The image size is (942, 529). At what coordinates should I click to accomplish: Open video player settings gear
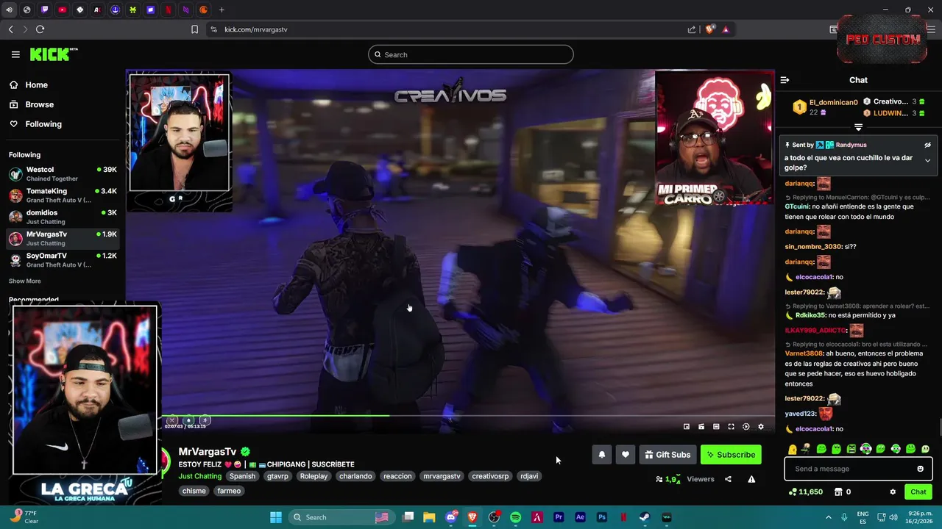coord(761,426)
